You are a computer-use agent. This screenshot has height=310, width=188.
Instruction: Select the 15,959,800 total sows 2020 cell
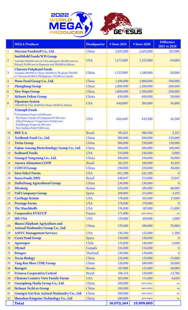click(x=142, y=303)
